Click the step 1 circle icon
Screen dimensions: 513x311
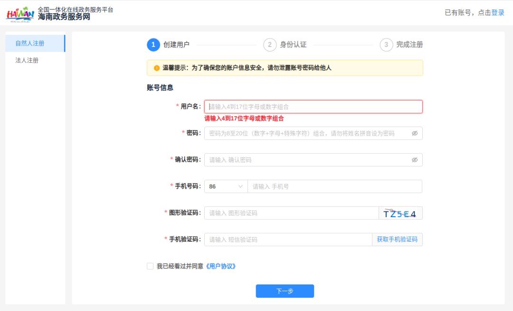point(153,45)
